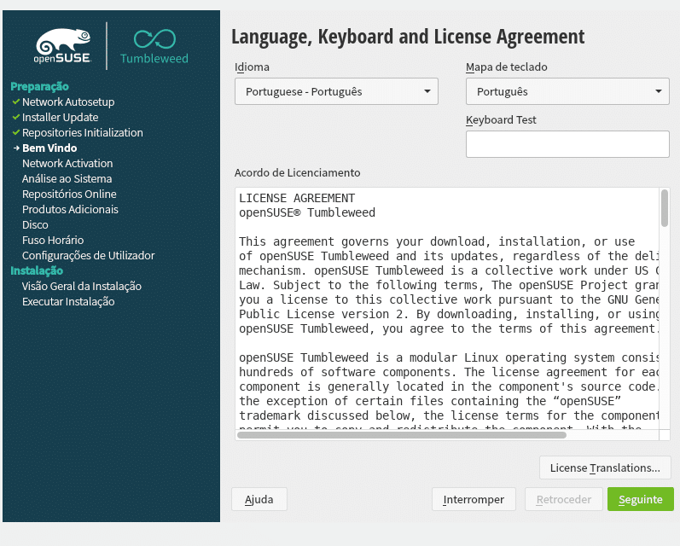Select the Repositórios Online step
680x546 pixels.
69,194
